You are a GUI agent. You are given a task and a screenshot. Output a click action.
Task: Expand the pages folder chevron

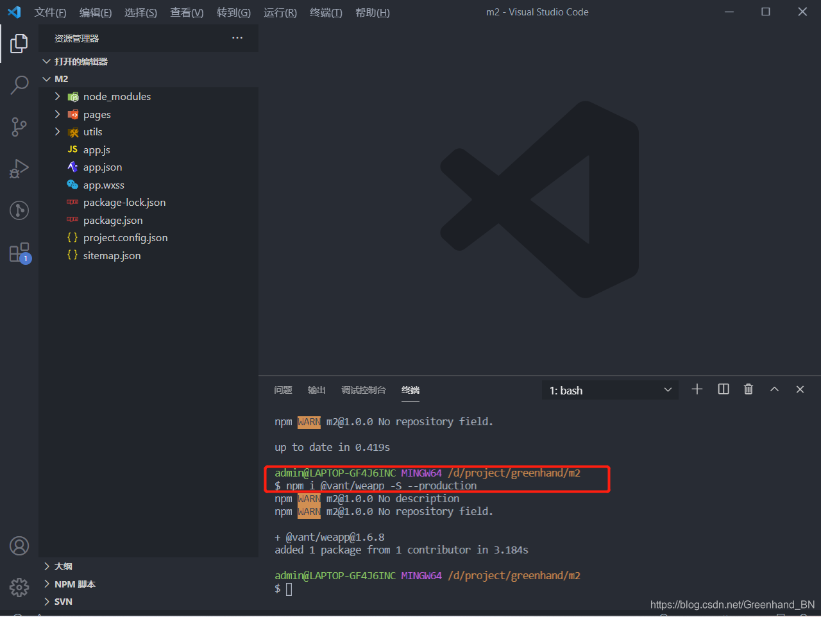[57, 114]
